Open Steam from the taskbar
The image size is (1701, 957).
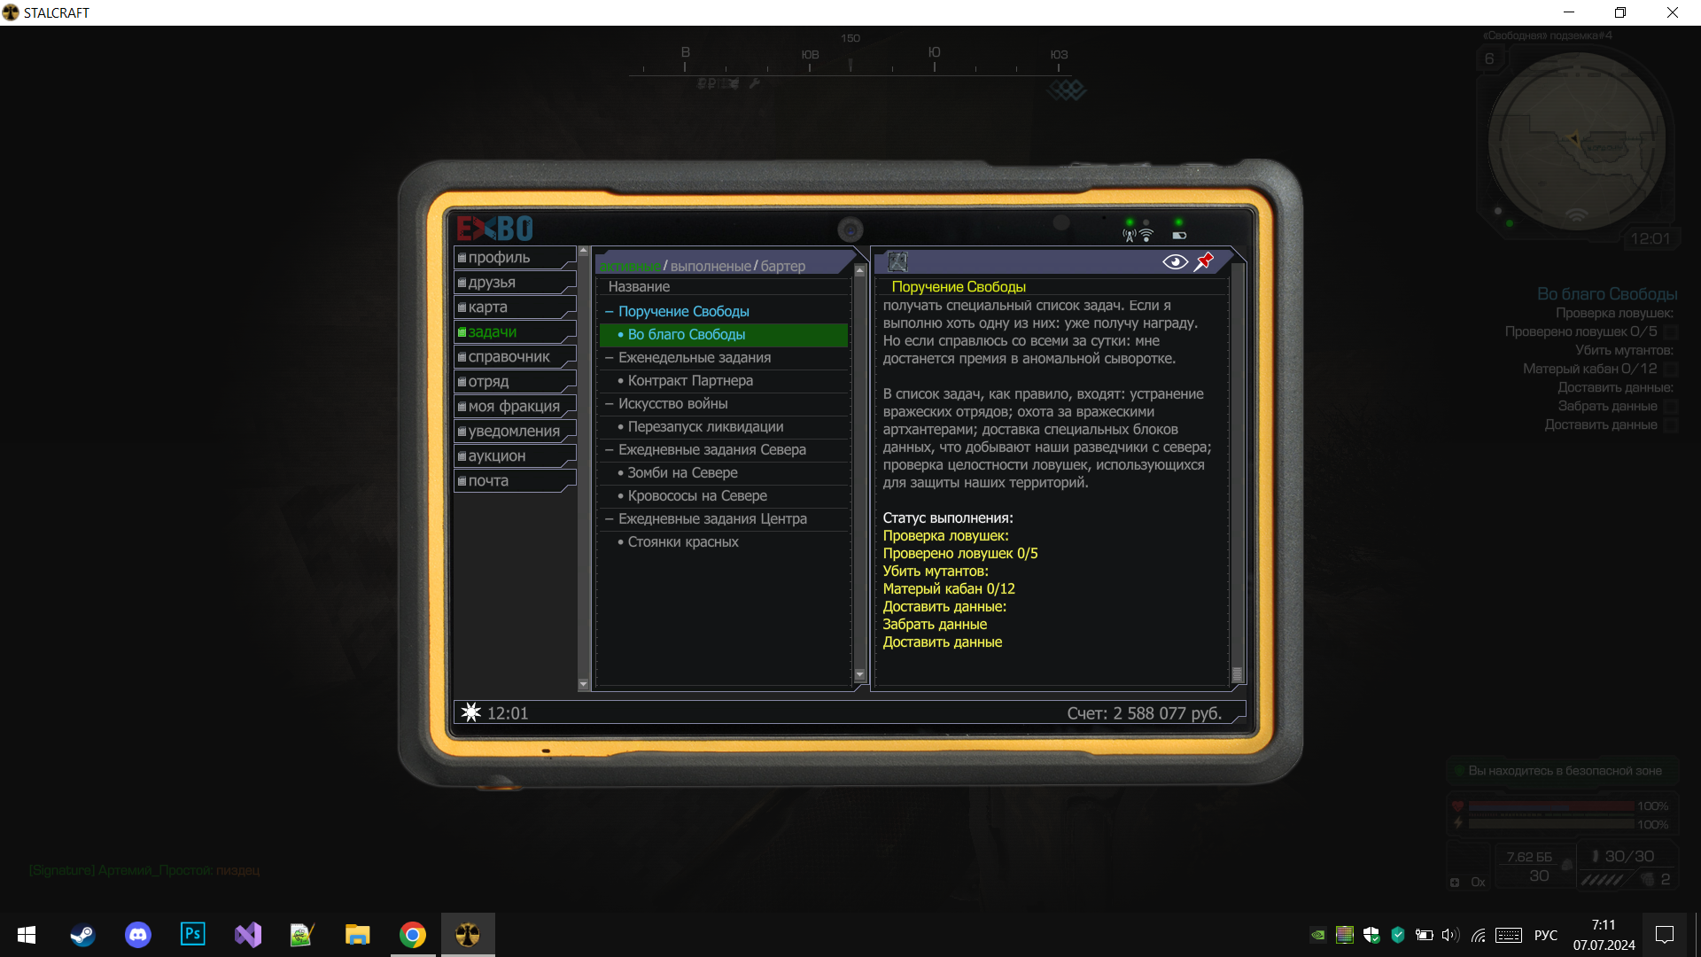pyautogui.click(x=82, y=935)
